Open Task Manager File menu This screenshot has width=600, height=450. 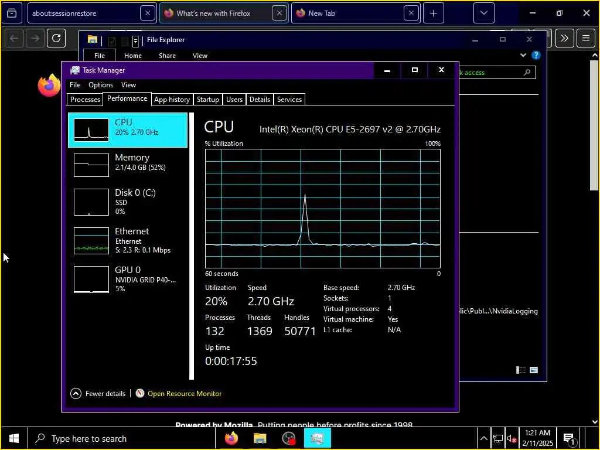click(x=75, y=85)
